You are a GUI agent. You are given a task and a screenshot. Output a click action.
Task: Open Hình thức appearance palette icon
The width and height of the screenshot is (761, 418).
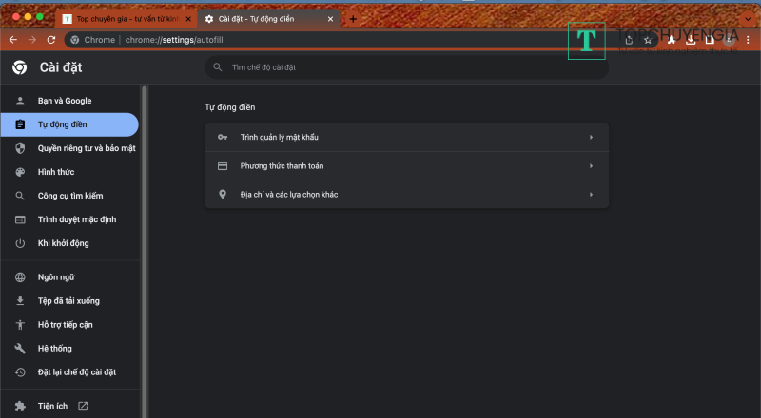(x=20, y=172)
